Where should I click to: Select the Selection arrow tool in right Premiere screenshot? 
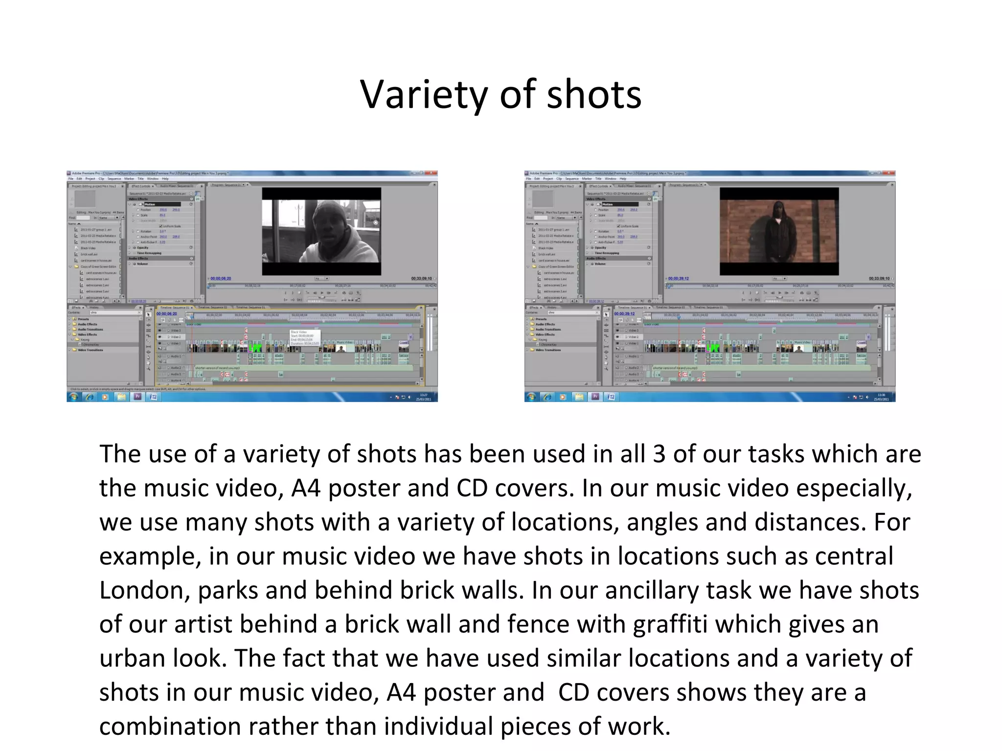606,314
